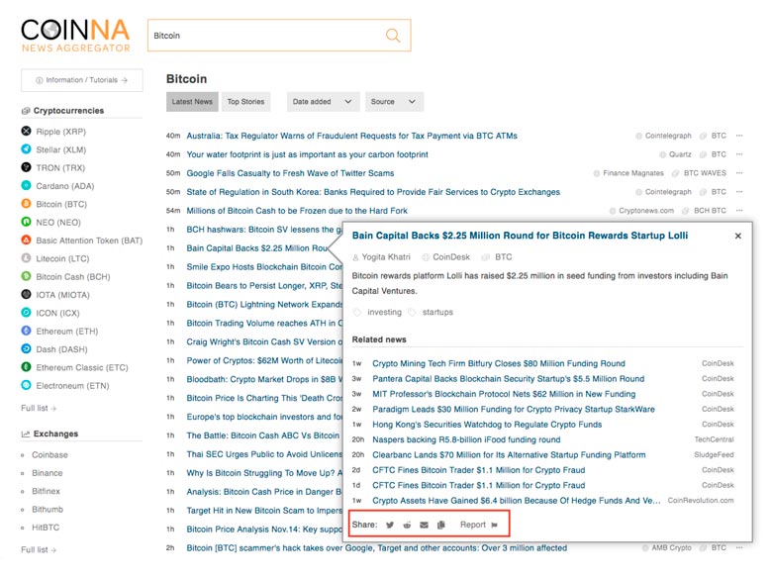Click the Bain Capital article title in popup

[520, 236]
